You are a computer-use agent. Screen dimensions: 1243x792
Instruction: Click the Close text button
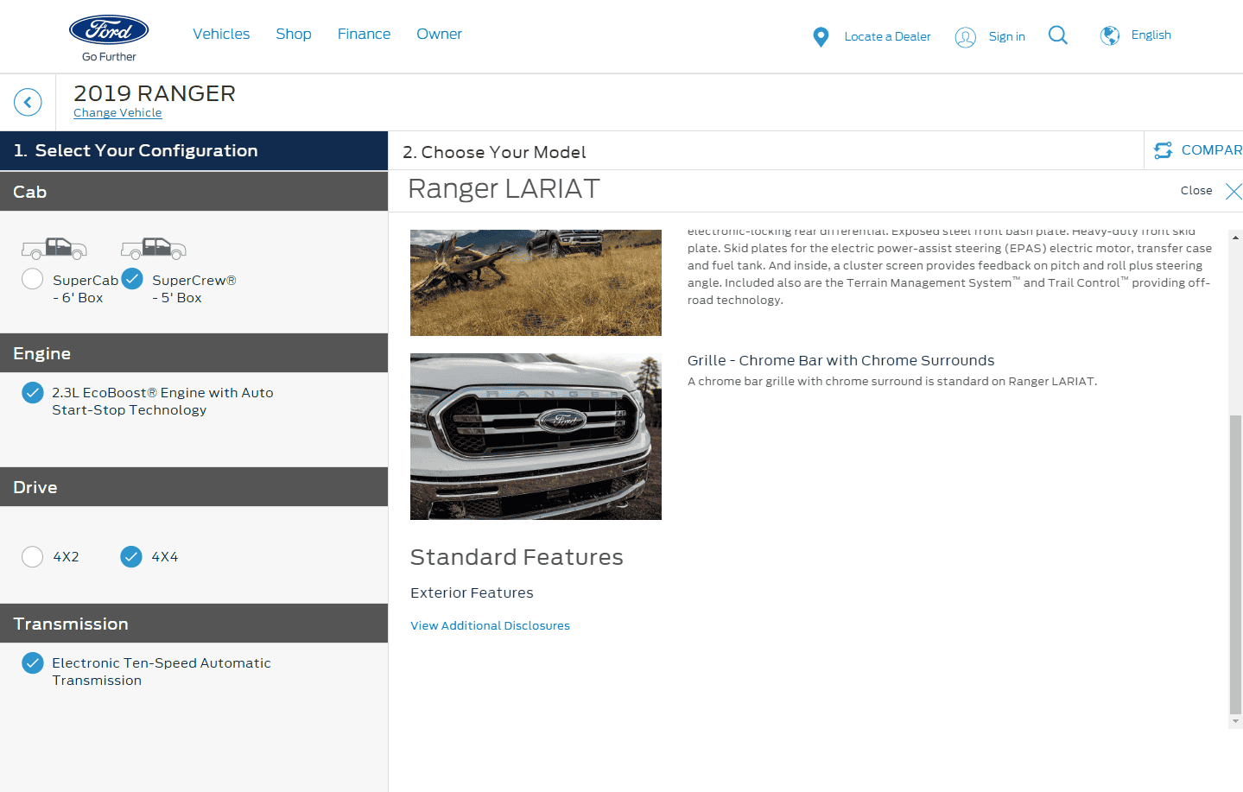tap(1196, 191)
